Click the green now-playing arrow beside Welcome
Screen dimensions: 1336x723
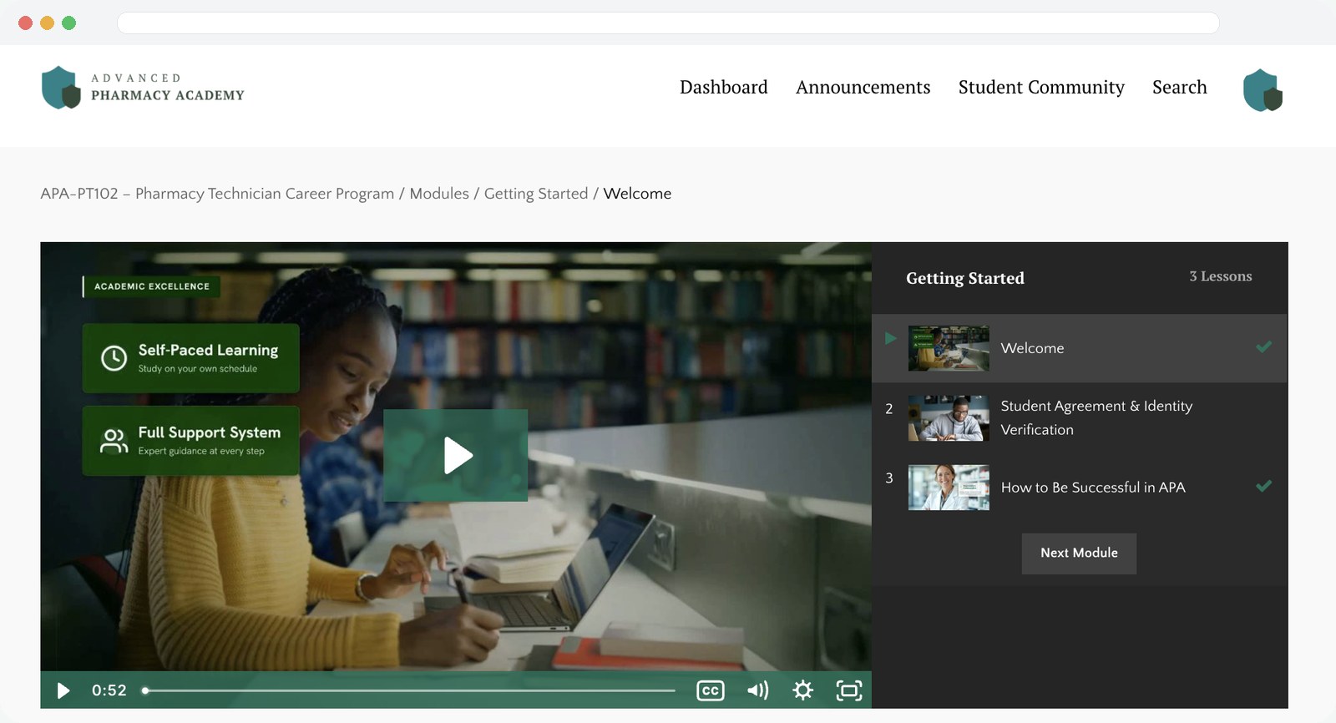[891, 338]
